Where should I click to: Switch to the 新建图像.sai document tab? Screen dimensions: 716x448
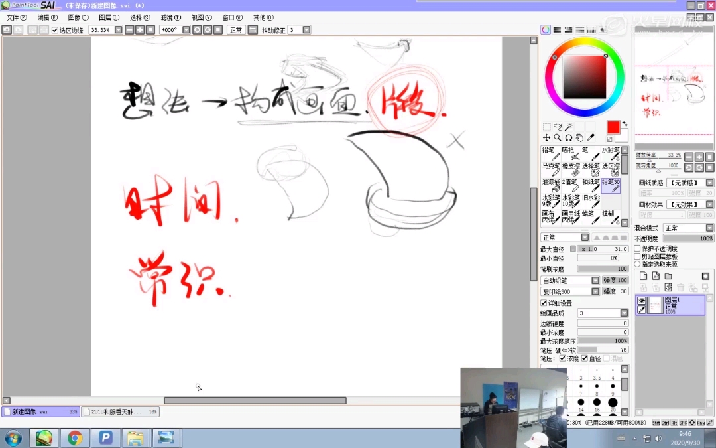point(40,412)
